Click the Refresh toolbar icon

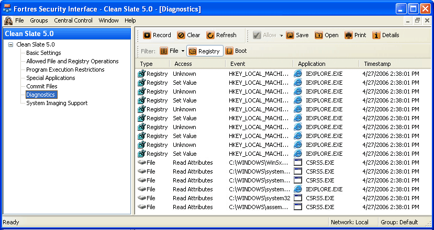coord(210,35)
